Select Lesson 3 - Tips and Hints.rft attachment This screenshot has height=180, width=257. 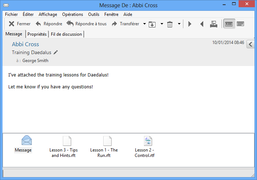click(64, 146)
